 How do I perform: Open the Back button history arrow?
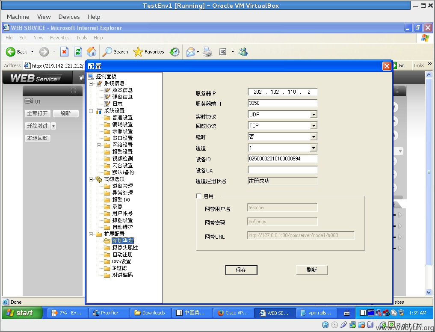pyautogui.click(x=32, y=52)
